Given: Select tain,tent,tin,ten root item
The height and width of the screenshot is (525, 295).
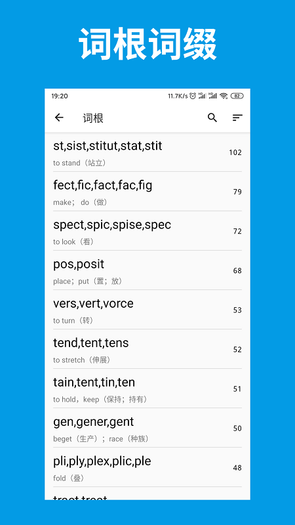Looking at the screenshot, I should tap(147, 388).
